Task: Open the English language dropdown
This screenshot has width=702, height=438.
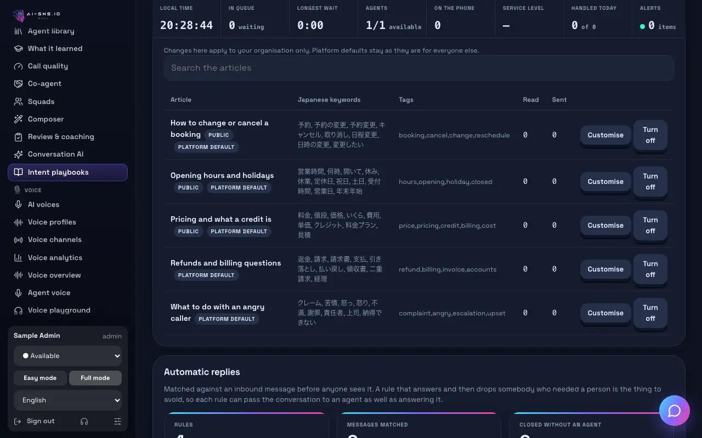Action: (68, 400)
